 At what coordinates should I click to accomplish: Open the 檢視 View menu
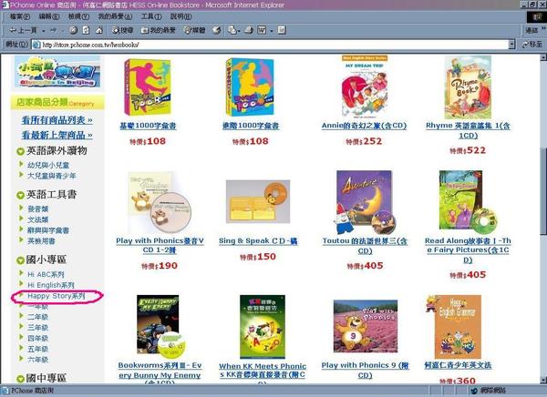pyautogui.click(x=78, y=16)
